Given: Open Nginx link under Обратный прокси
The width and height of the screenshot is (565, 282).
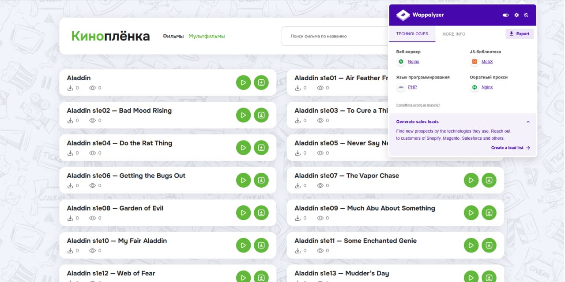Looking at the screenshot, I should point(487,87).
